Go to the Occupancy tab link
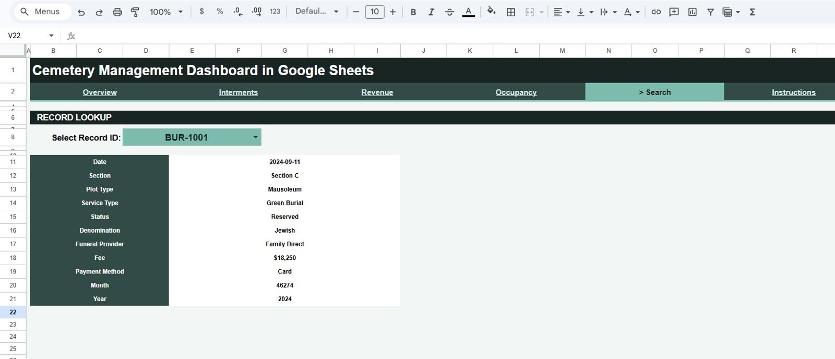Image resolution: width=835 pixels, height=359 pixels. [516, 92]
